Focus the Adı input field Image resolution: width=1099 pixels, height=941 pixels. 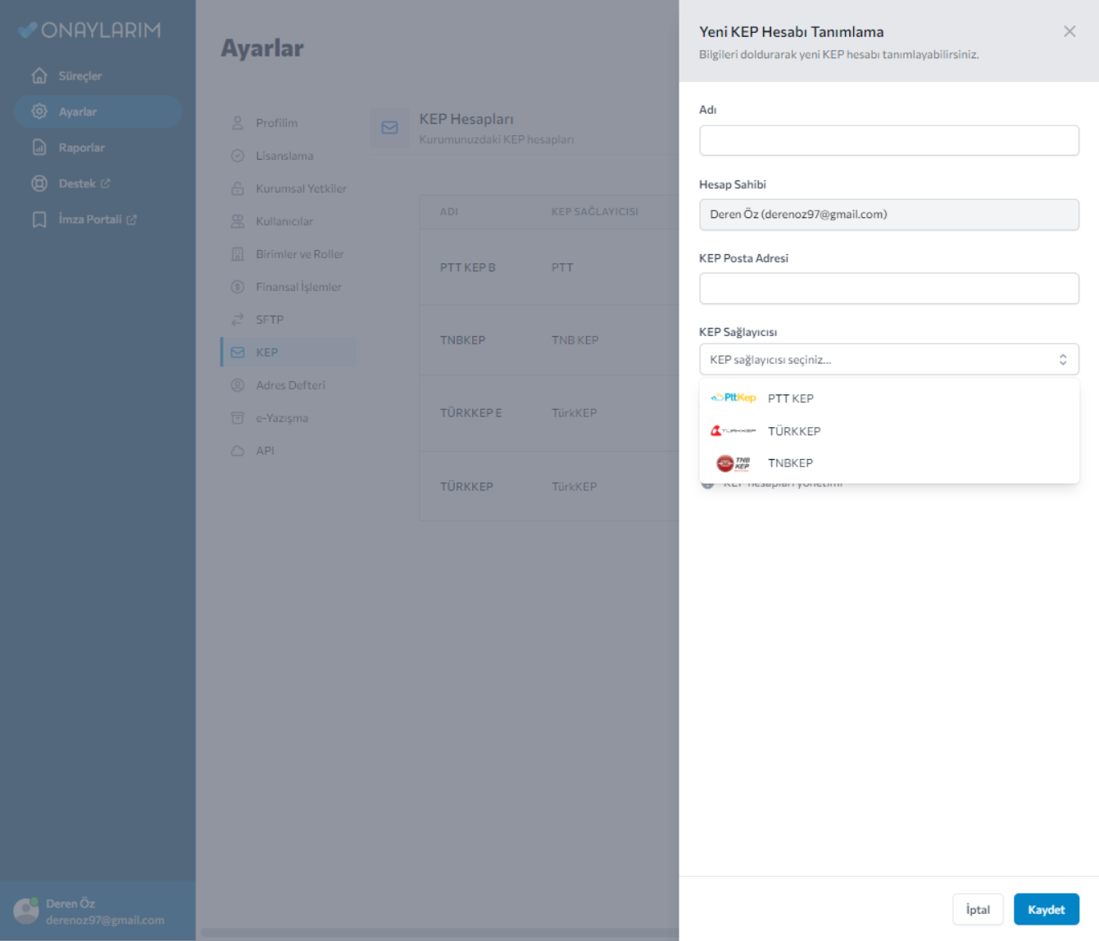(888, 140)
